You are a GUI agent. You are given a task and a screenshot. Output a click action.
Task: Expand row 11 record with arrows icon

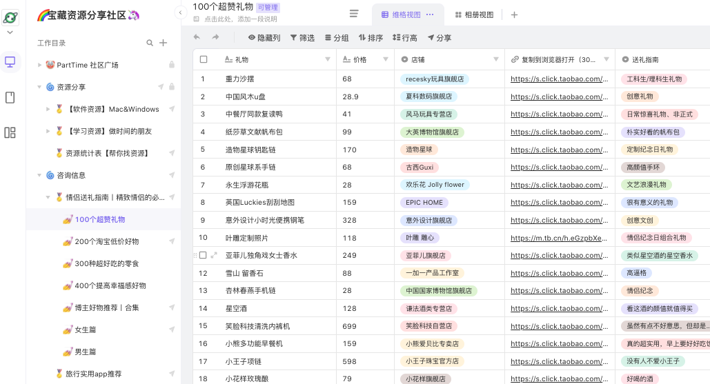point(214,255)
